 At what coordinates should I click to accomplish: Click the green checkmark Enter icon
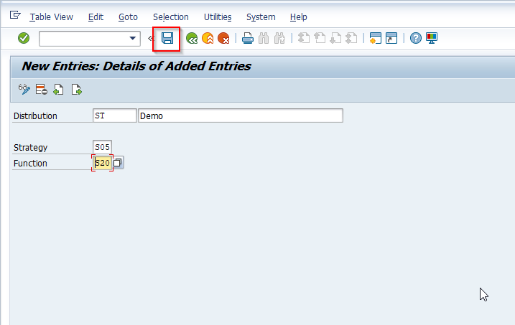coord(24,38)
